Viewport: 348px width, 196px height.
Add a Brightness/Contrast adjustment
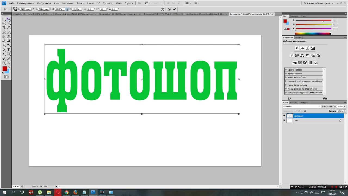pos(297,48)
